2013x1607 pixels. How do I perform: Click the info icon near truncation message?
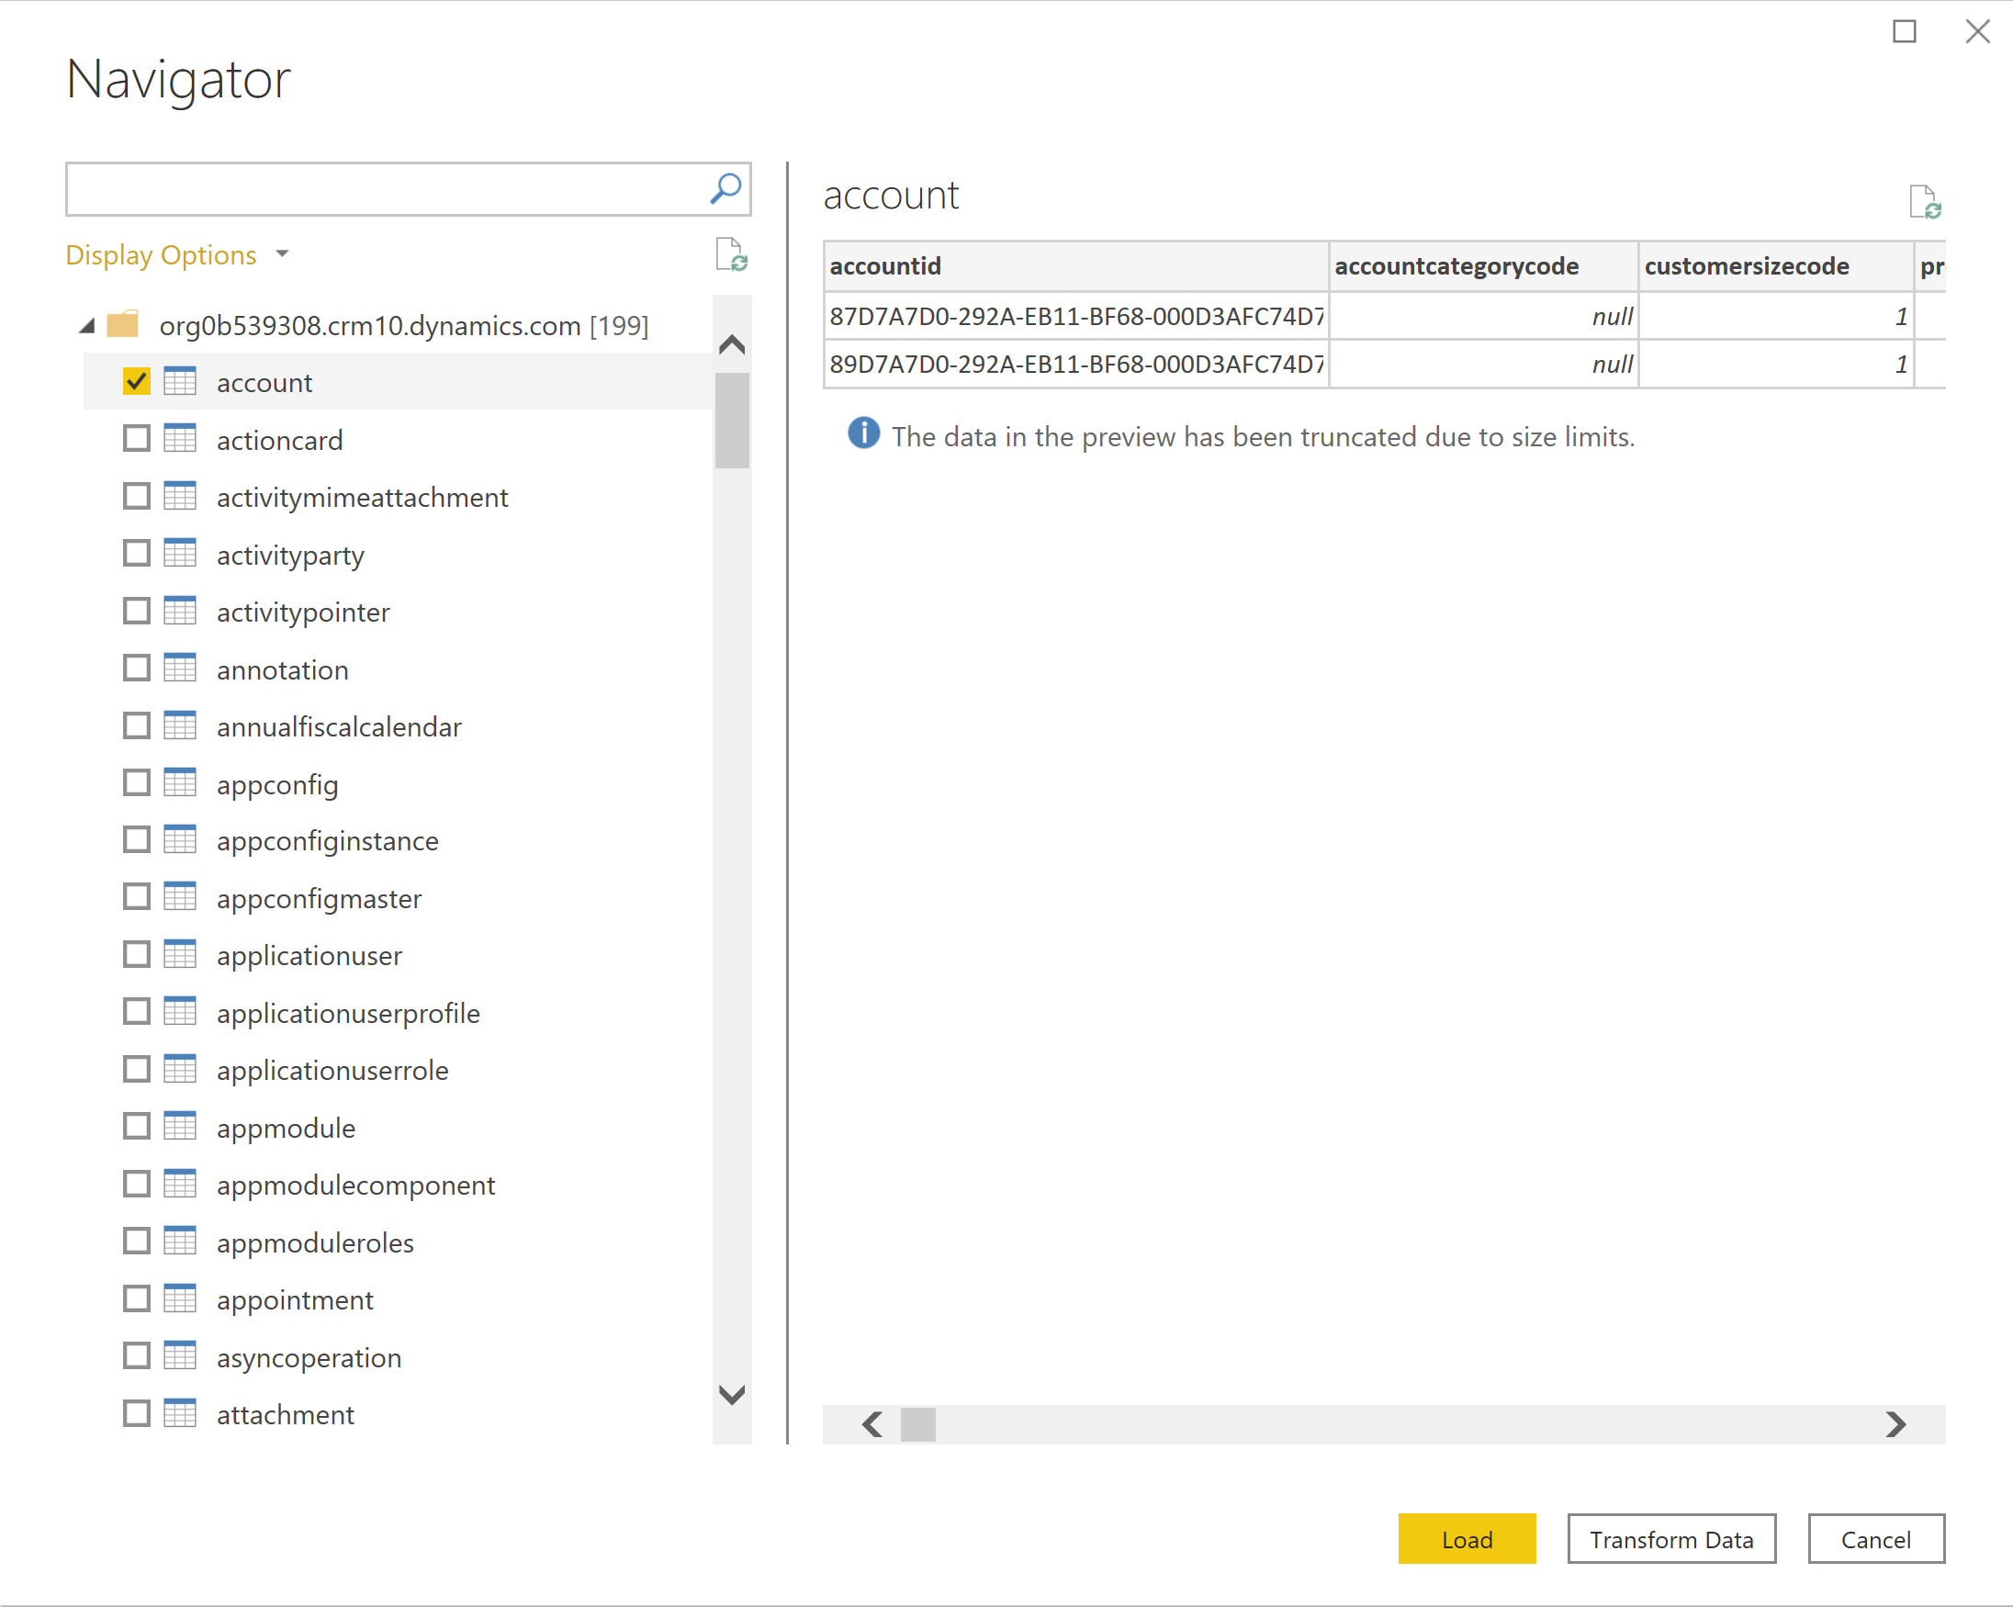(860, 434)
